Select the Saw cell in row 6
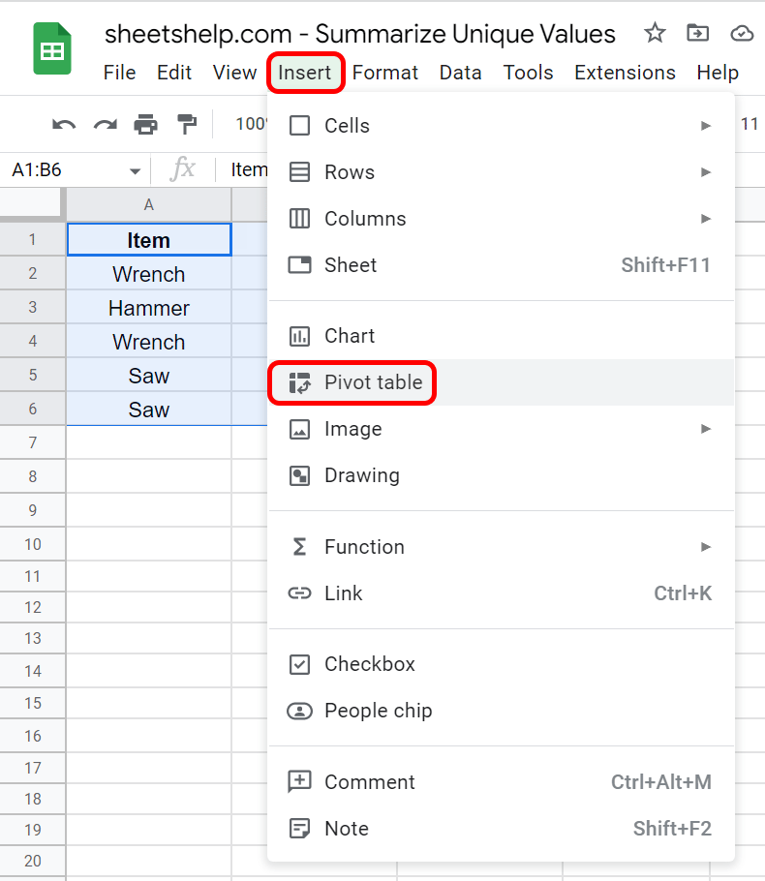The width and height of the screenshot is (765, 881). click(x=149, y=409)
